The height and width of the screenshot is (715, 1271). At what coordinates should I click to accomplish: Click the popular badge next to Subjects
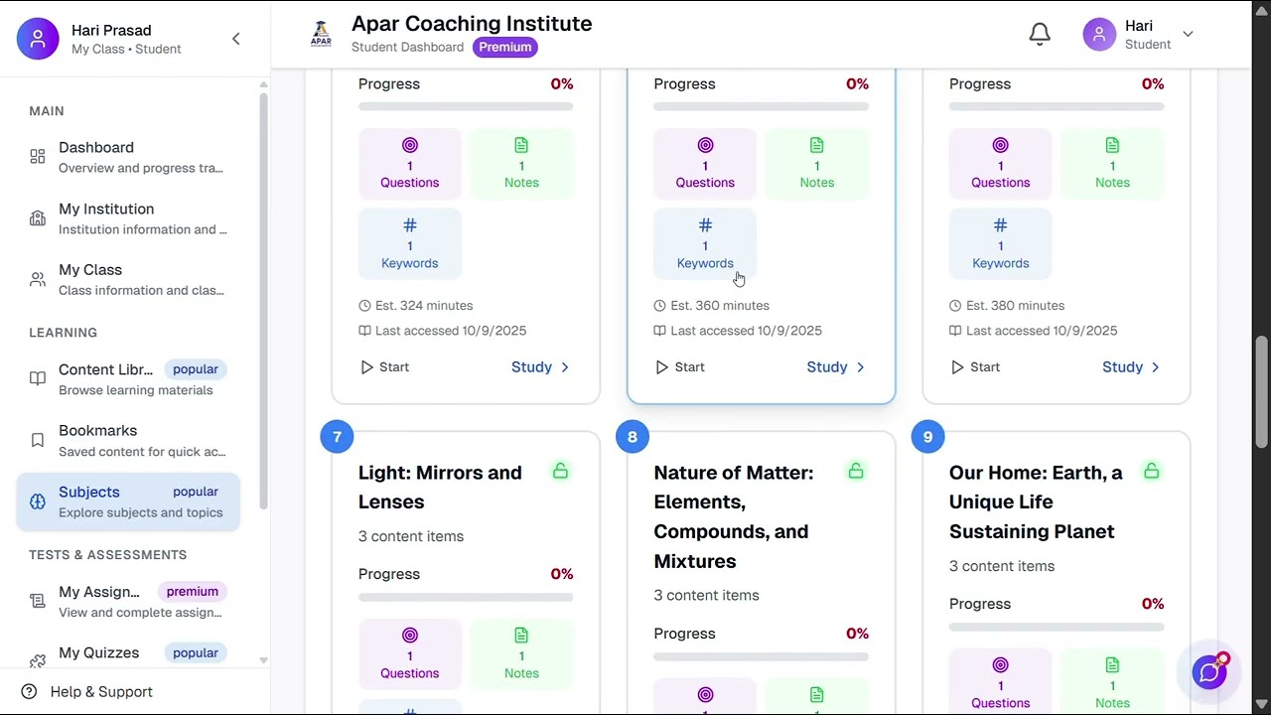point(196,492)
